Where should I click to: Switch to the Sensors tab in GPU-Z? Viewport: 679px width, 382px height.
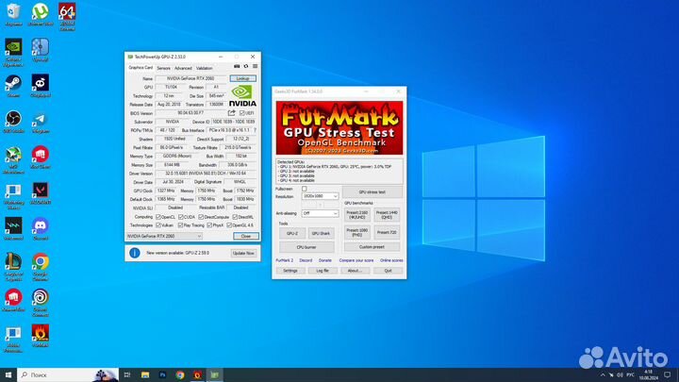[163, 68]
